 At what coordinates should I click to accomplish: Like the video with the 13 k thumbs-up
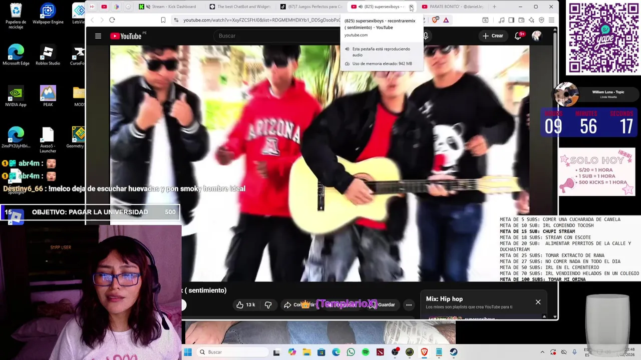(246, 304)
